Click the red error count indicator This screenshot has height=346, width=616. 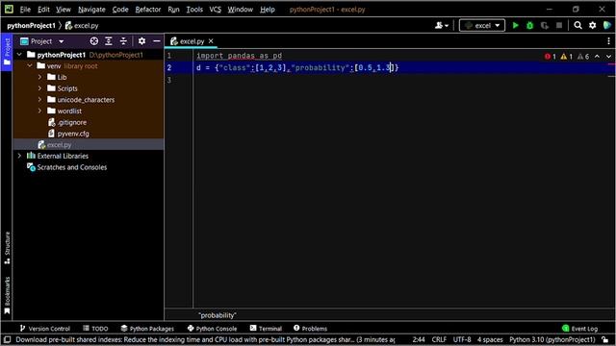pyautogui.click(x=550, y=57)
